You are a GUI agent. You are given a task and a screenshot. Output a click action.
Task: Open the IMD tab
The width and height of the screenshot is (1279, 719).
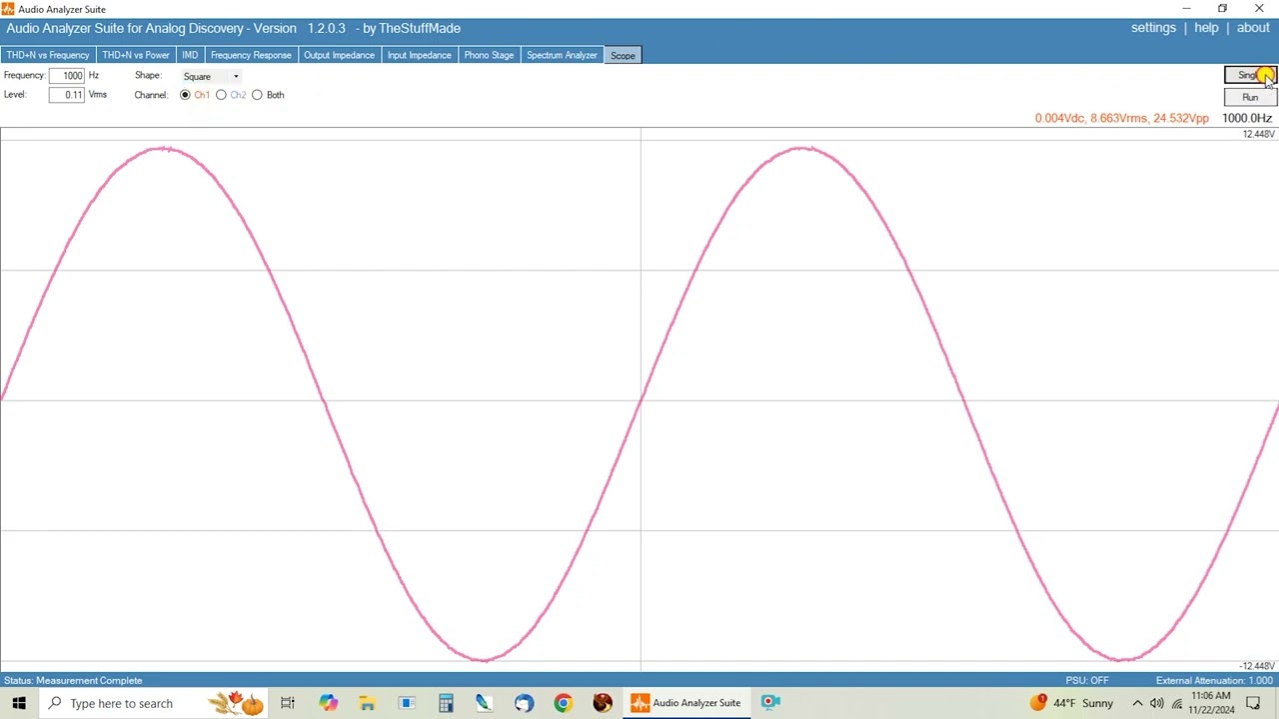point(190,55)
